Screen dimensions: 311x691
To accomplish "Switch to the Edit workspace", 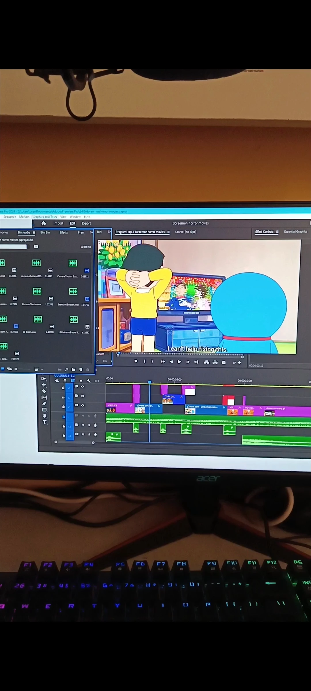I will pos(73,223).
